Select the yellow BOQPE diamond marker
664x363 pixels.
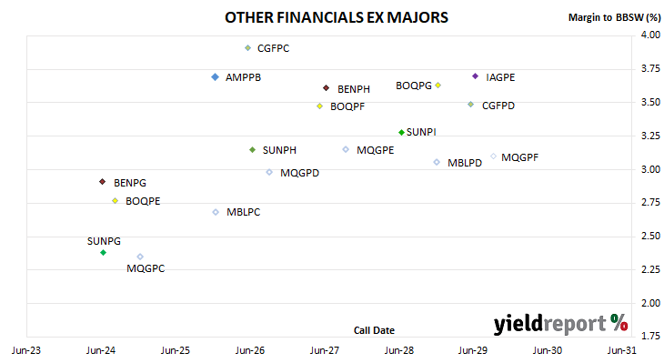pyautogui.click(x=116, y=201)
